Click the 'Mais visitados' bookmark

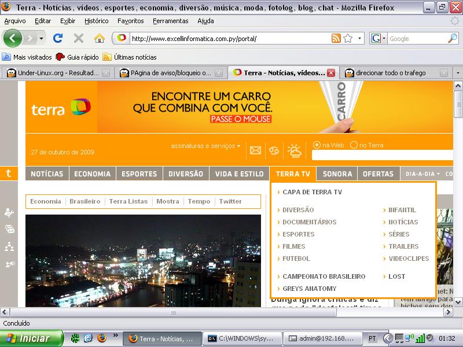(x=27, y=57)
